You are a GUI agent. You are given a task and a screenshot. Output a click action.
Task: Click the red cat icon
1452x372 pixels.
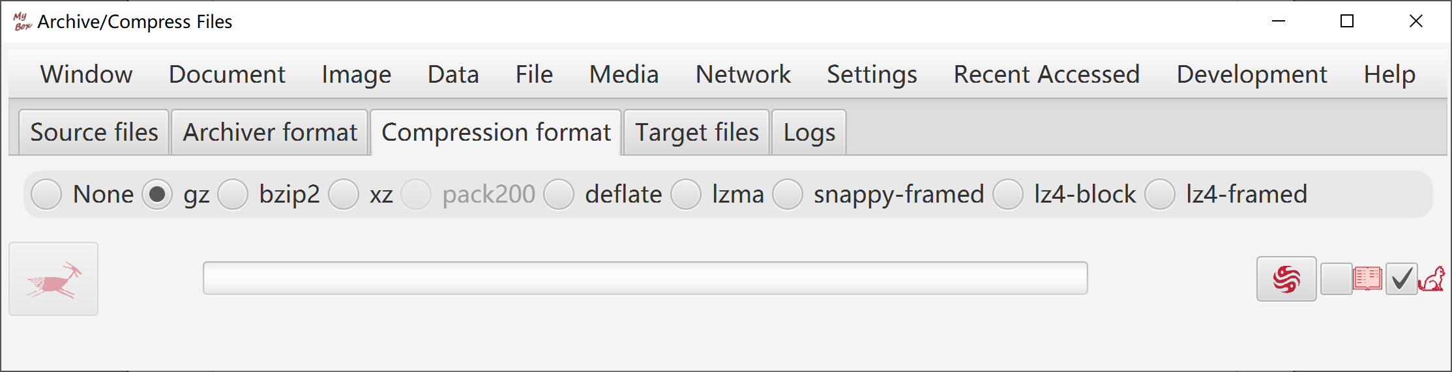(x=1432, y=279)
